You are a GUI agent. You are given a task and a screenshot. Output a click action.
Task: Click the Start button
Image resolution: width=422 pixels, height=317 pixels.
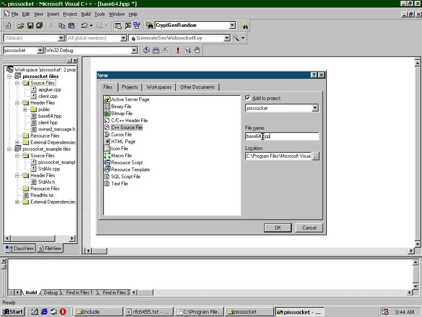coord(13,312)
